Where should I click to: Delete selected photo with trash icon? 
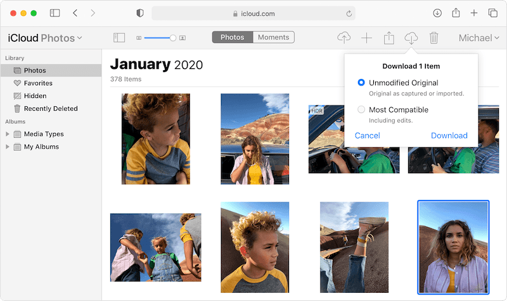(x=433, y=38)
